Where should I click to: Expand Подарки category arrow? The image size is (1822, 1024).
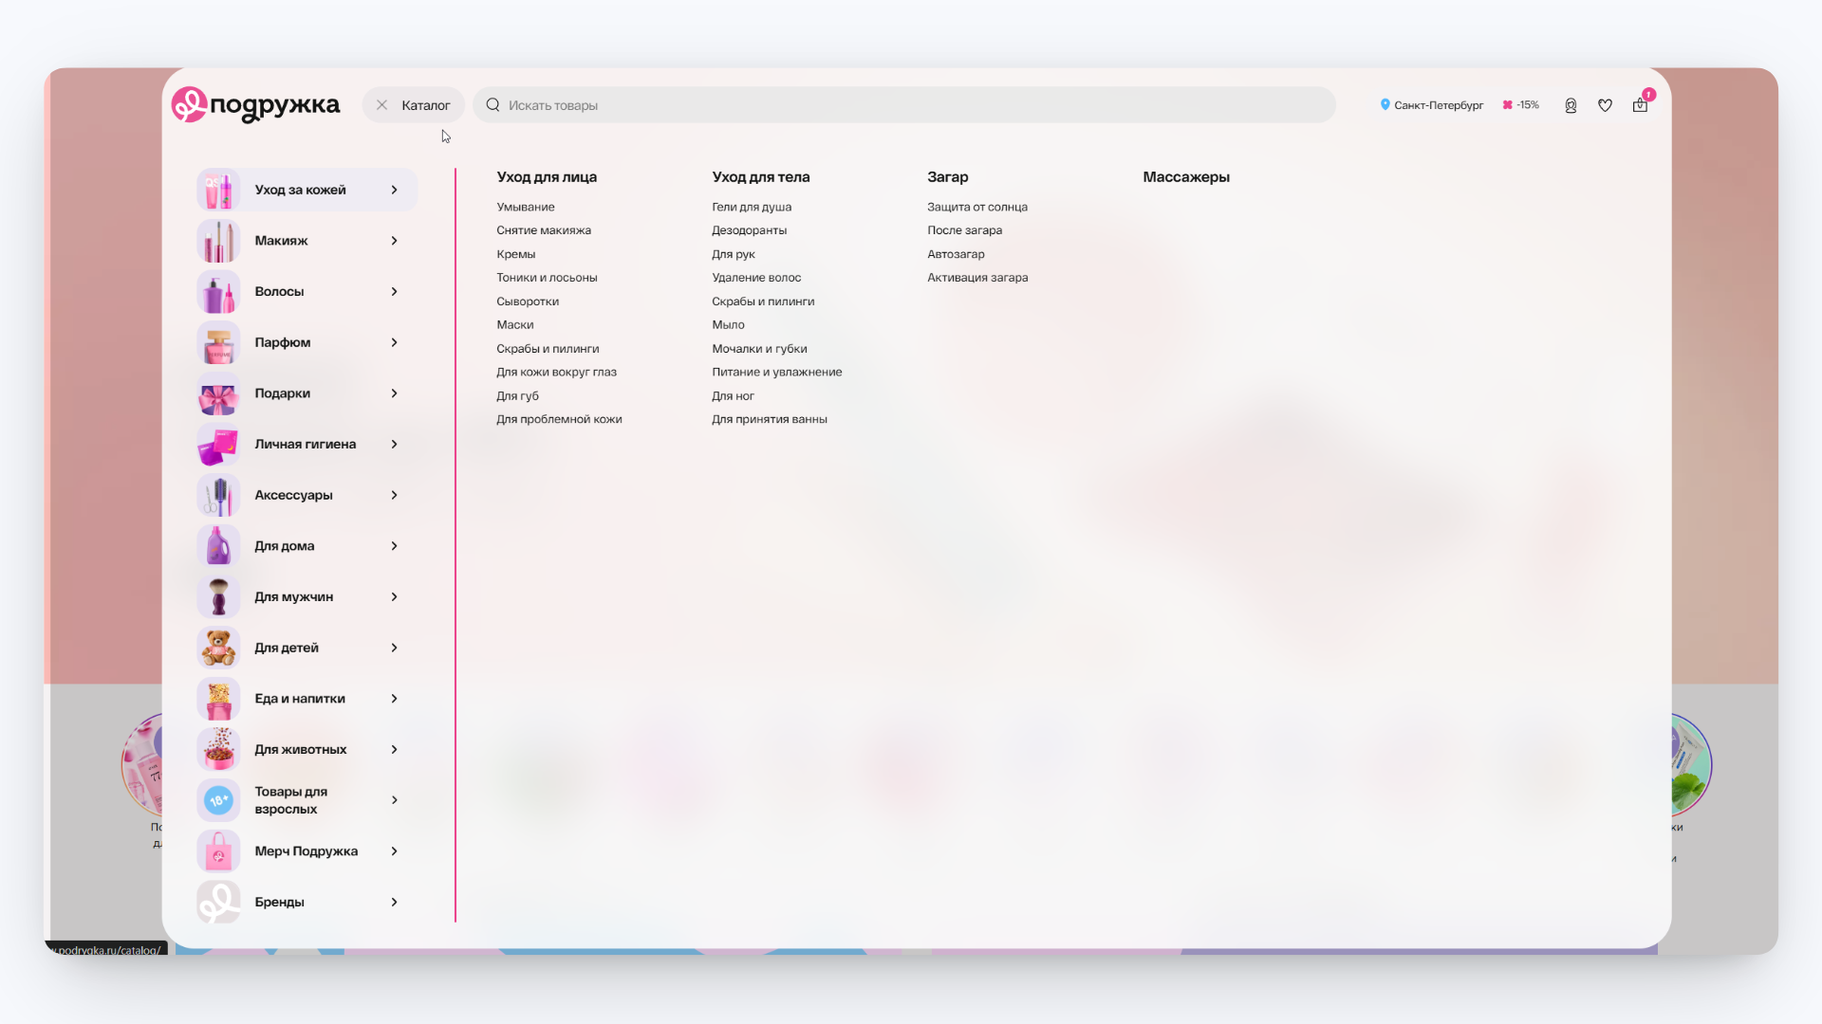(394, 393)
